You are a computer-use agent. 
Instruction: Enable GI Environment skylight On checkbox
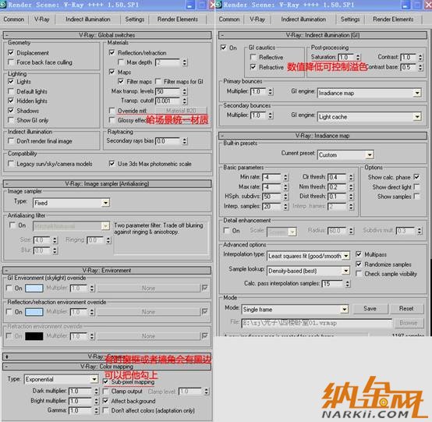pyautogui.click(x=9, y=288)
